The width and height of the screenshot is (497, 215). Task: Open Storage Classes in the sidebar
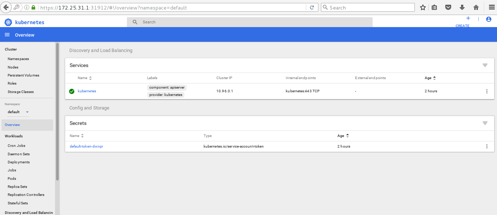pyautogui.click(x=21, y=92)
